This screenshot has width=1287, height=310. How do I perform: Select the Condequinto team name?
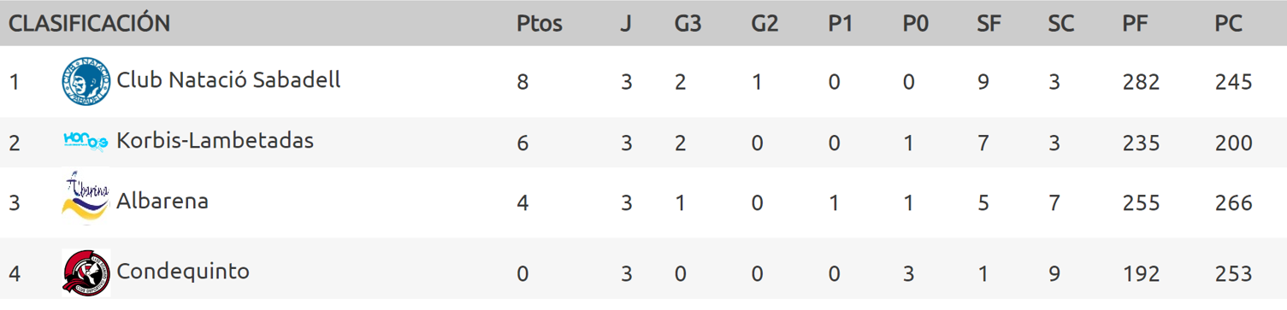[183, 272]
